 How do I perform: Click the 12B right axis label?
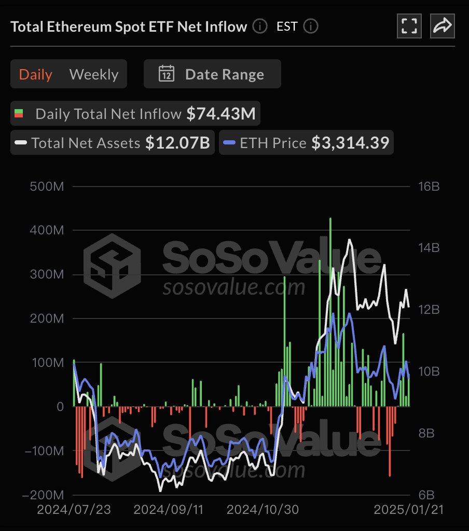pyautogui.click(x=429, y=310)
